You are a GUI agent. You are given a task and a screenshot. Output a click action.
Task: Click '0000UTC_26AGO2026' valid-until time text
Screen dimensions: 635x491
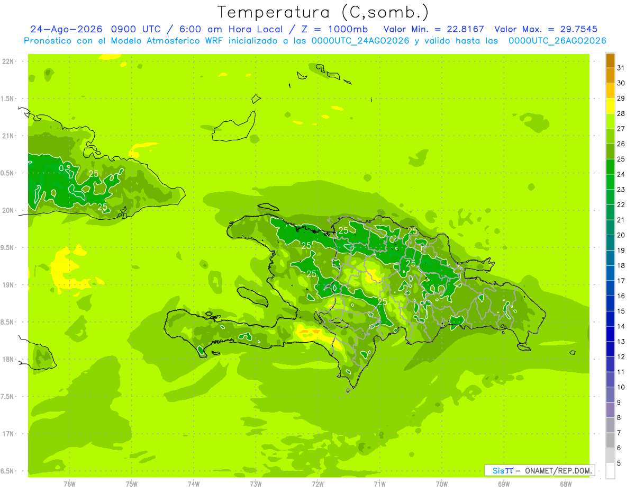click(x=557, y=41)
